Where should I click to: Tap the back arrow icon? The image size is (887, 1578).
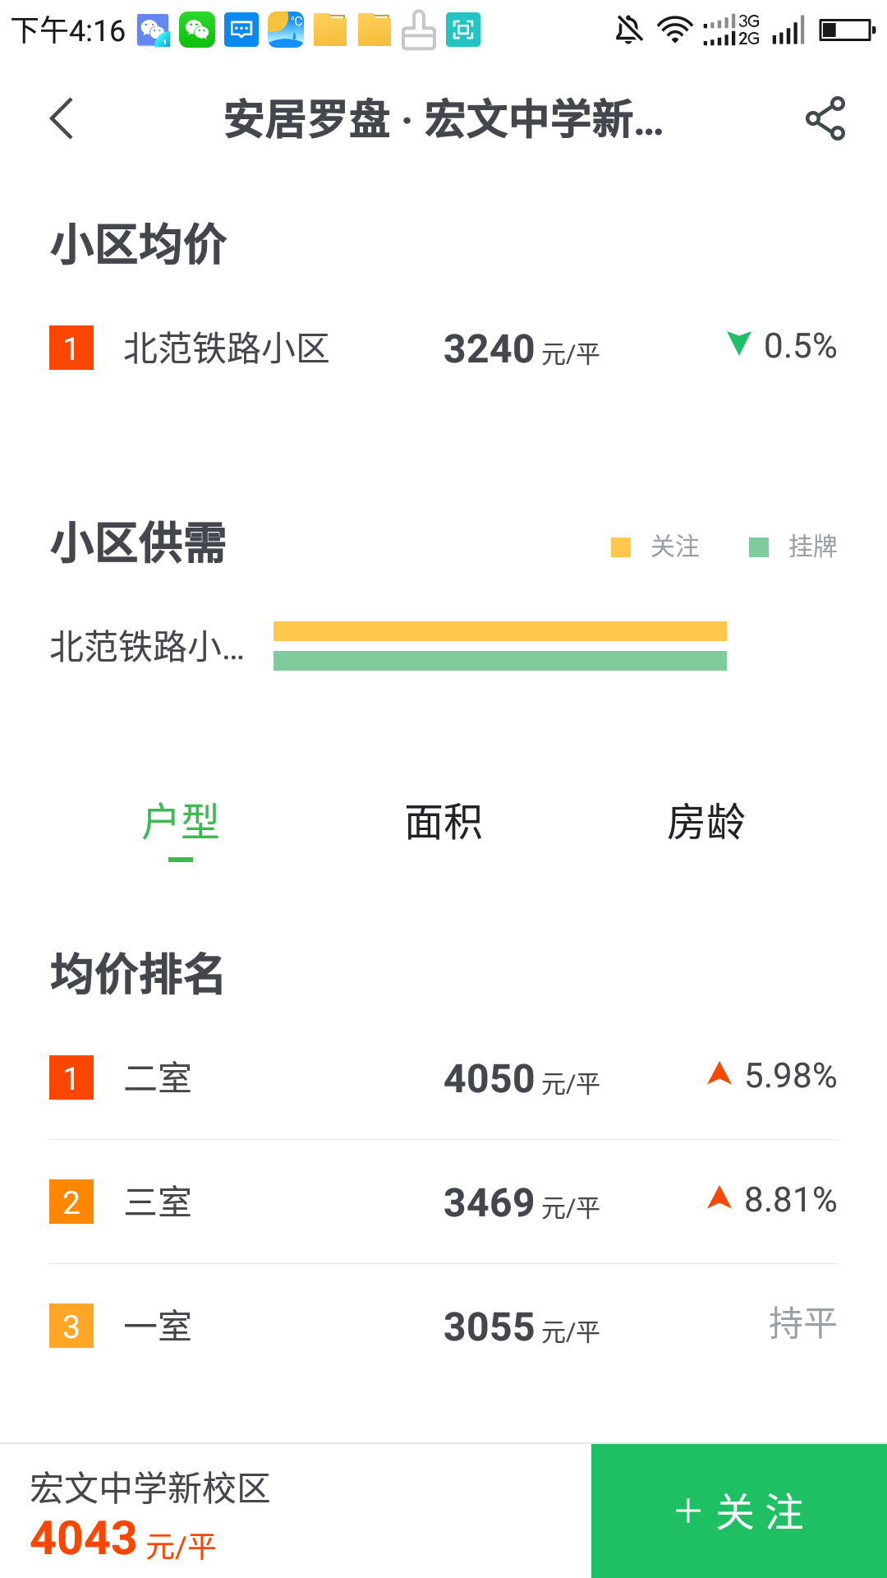coord(62,118)
